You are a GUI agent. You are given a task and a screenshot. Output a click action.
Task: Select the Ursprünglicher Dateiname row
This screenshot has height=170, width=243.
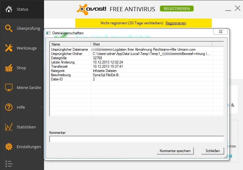click(x=136, y=49)
